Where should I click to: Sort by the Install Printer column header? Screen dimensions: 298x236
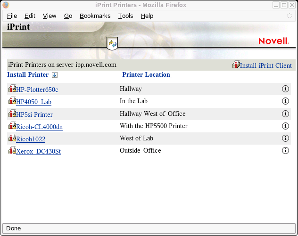28,74
